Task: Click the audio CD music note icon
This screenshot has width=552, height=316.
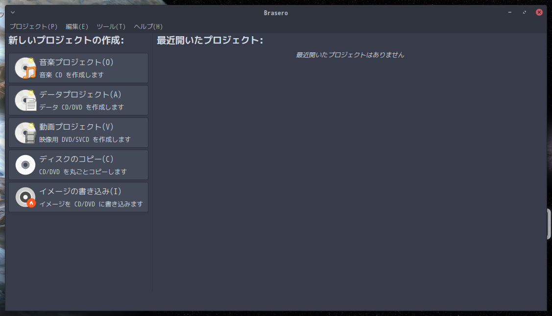Action: coord(25,68)
